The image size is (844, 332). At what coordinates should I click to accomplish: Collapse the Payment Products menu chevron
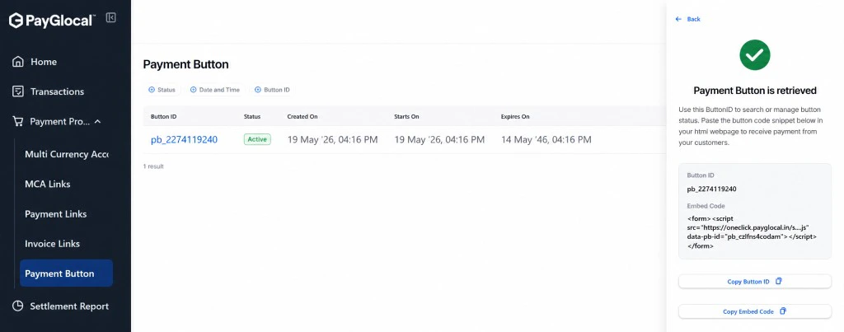(97, 122)
